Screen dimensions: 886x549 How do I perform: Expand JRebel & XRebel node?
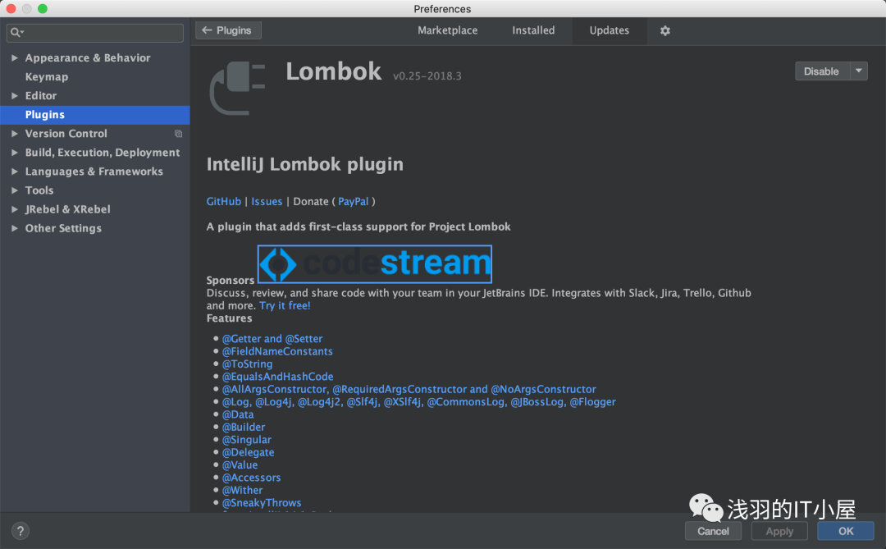[15, 209]
